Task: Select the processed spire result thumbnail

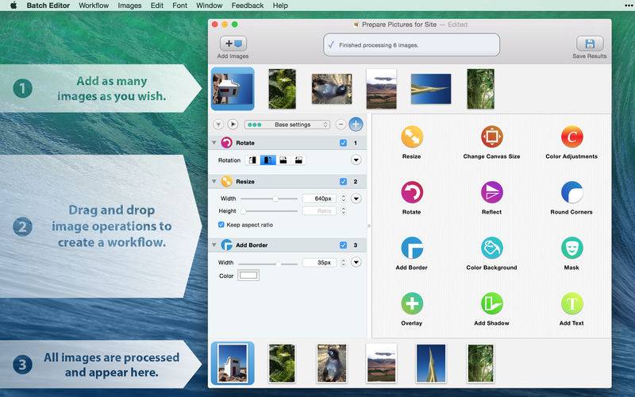Action: tap(431, 364)
